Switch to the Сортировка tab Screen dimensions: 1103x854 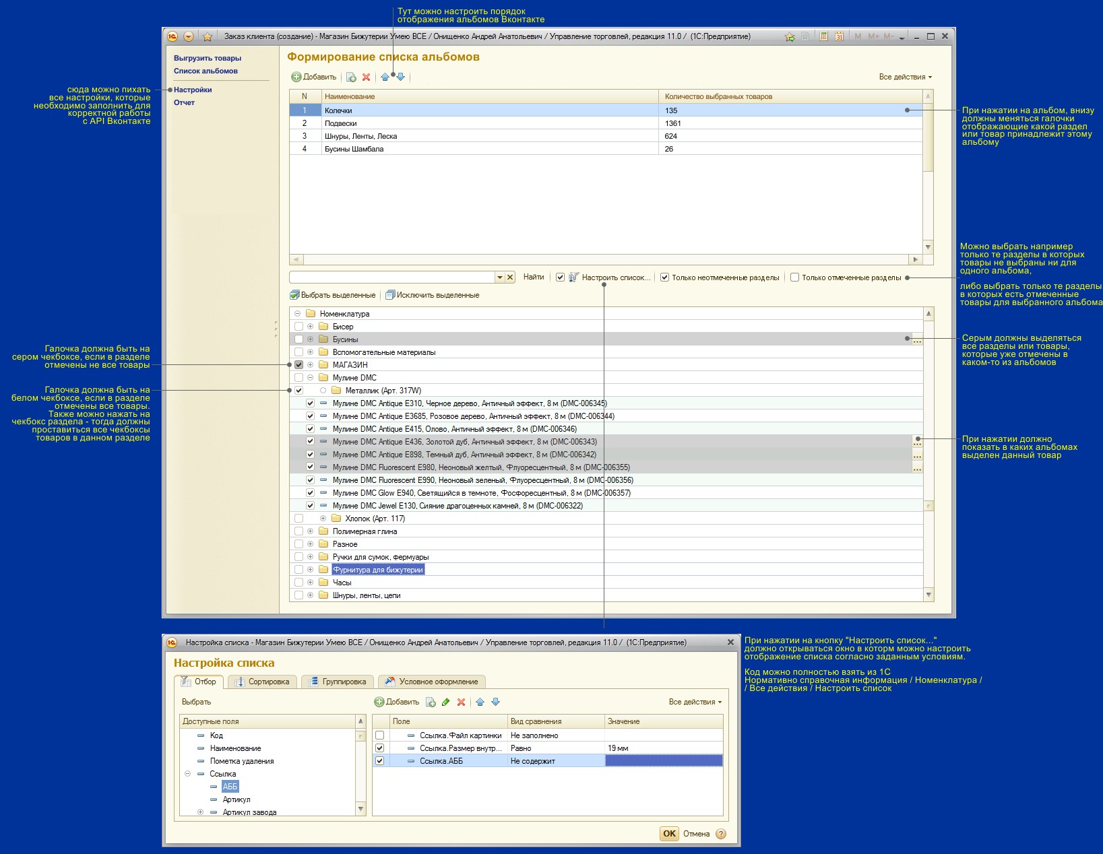pyautogui.click(x=262, y=682)
